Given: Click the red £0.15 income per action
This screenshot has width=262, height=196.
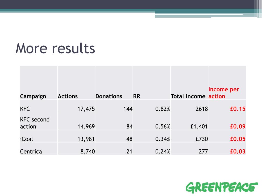Looking at the screenshot, I should pyautogui.click(x=238, y=109).
